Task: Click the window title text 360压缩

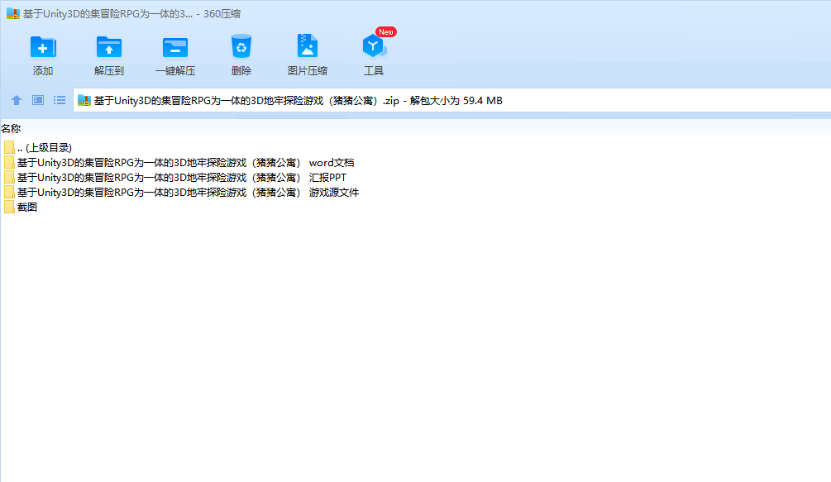Action: point(222,14)
